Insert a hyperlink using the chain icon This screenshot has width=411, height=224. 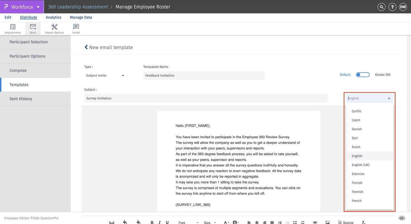click(315, 222)
